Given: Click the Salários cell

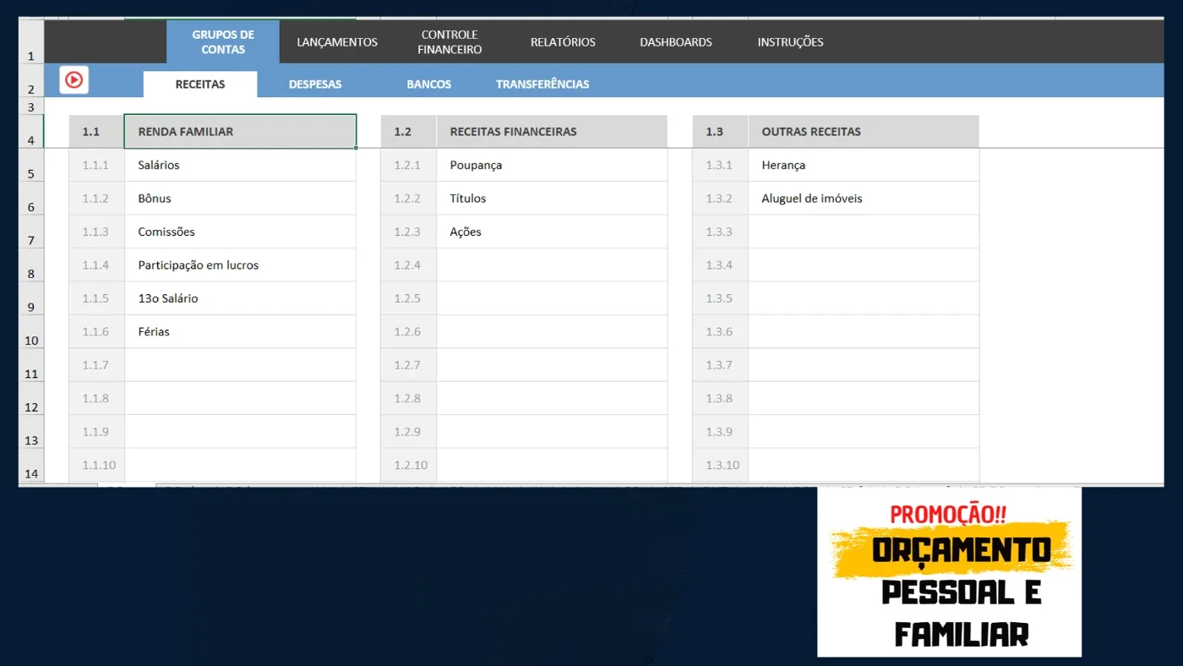Looking at the screenshot, I should (240, 165).
